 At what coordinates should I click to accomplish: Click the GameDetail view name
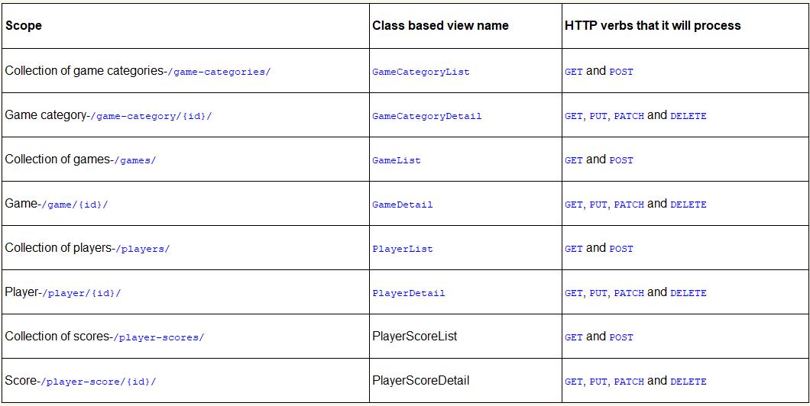click(x=403, y=205)
